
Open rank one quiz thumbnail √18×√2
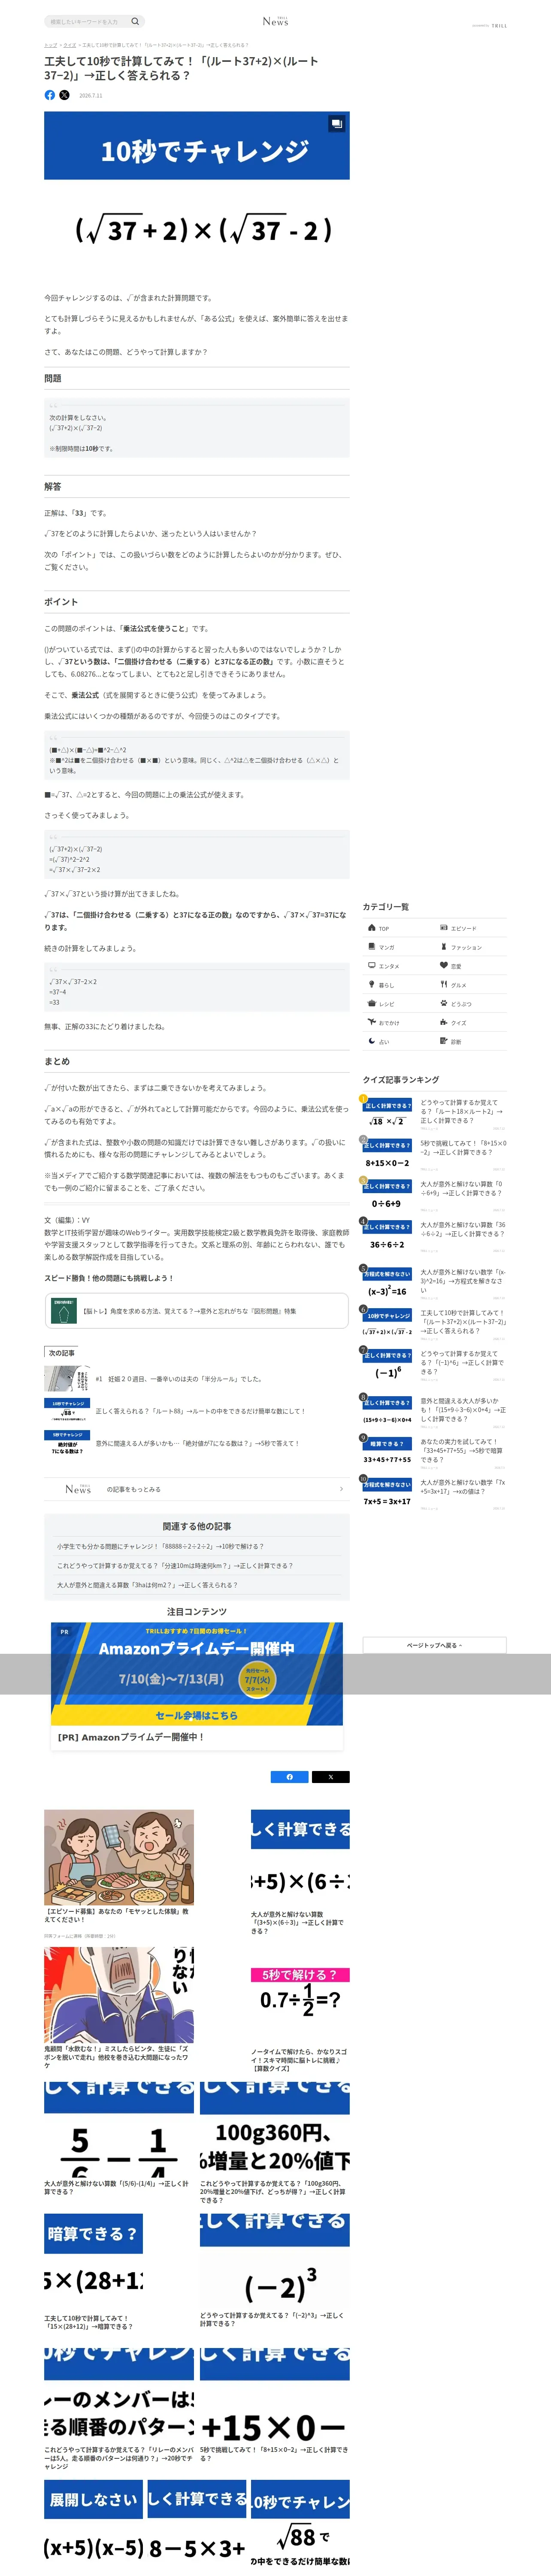coord(387,1113)
